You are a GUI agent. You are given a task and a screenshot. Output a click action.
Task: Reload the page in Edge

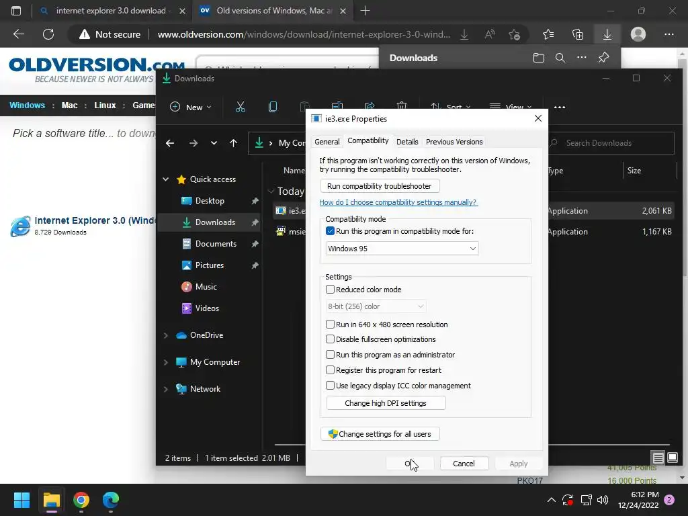point(48,34)
